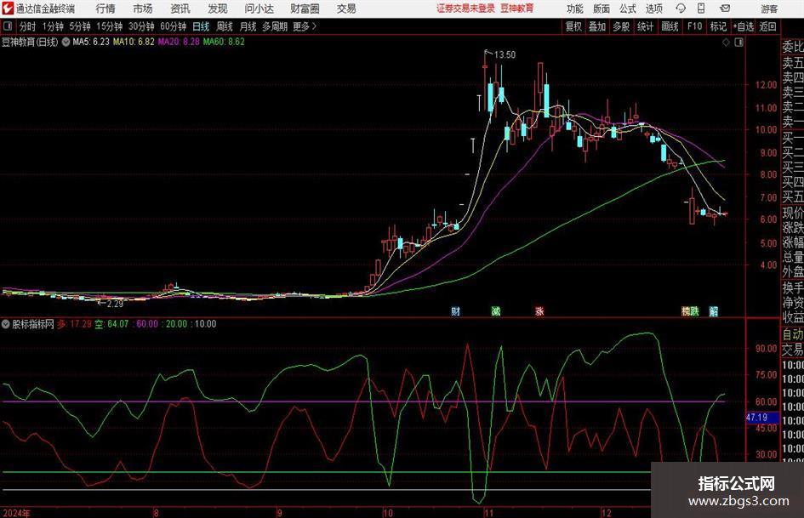The height and width of the screenshot is (518, 804).
Task: Open the 版面 menu
Action: click(602, 9)
